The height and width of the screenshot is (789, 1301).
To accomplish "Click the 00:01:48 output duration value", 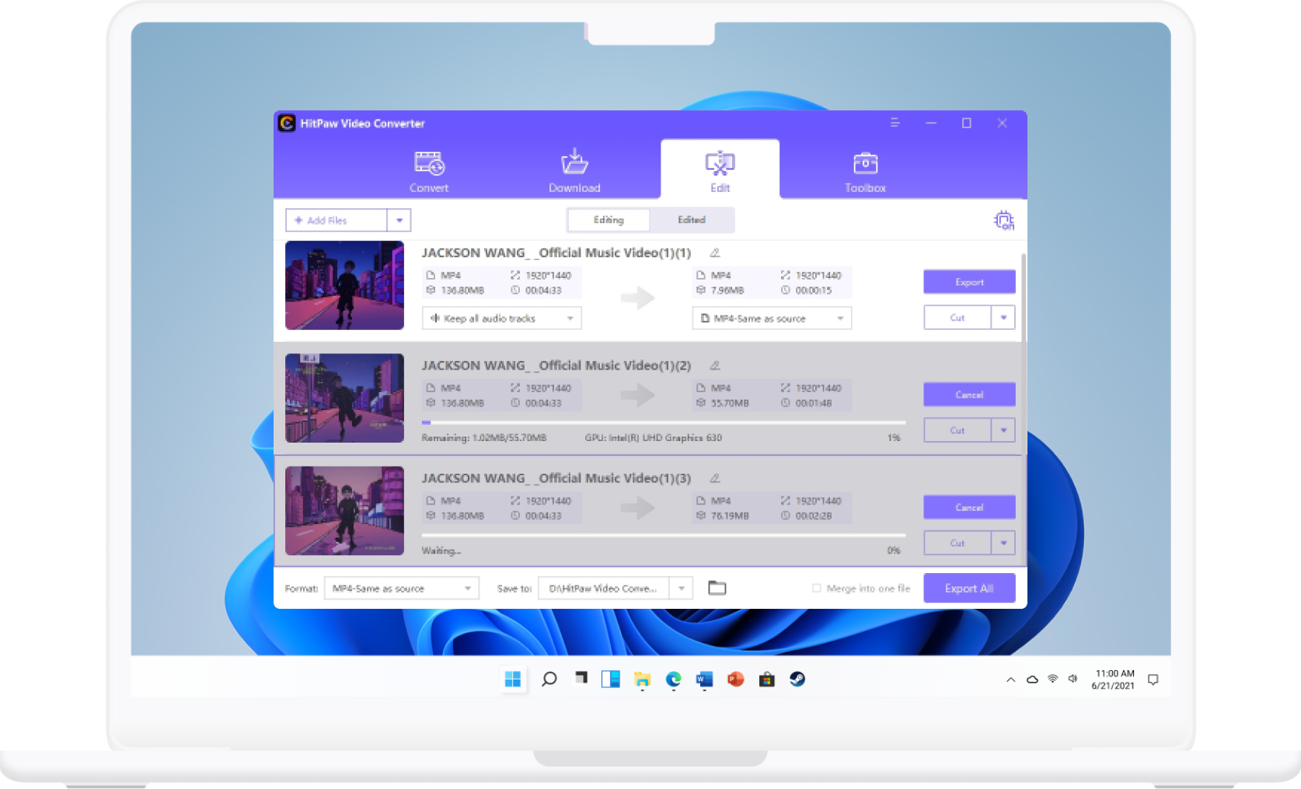I will (814, 403).
